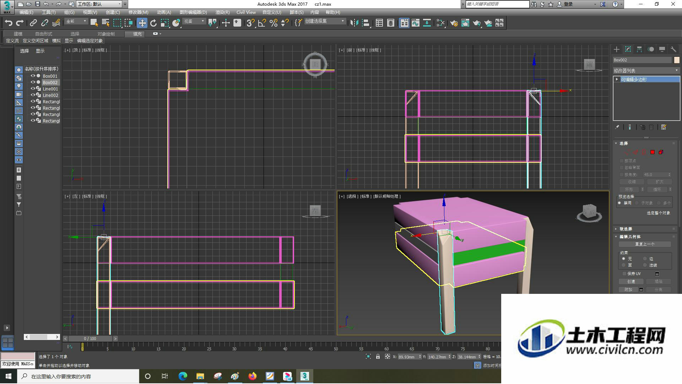Select 禁用 preview selection radio
682x384 pixels.
(619, 203)
